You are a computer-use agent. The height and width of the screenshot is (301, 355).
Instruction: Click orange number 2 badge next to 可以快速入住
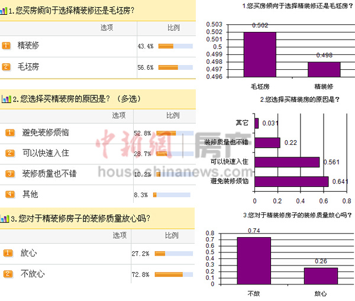point(9,153)
